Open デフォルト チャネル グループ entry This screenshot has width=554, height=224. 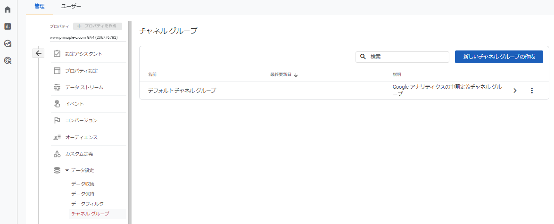(x=182, y=91)
